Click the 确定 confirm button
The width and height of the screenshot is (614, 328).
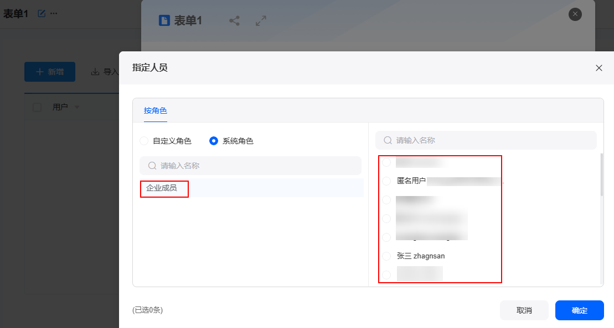[x=580, y=310]
